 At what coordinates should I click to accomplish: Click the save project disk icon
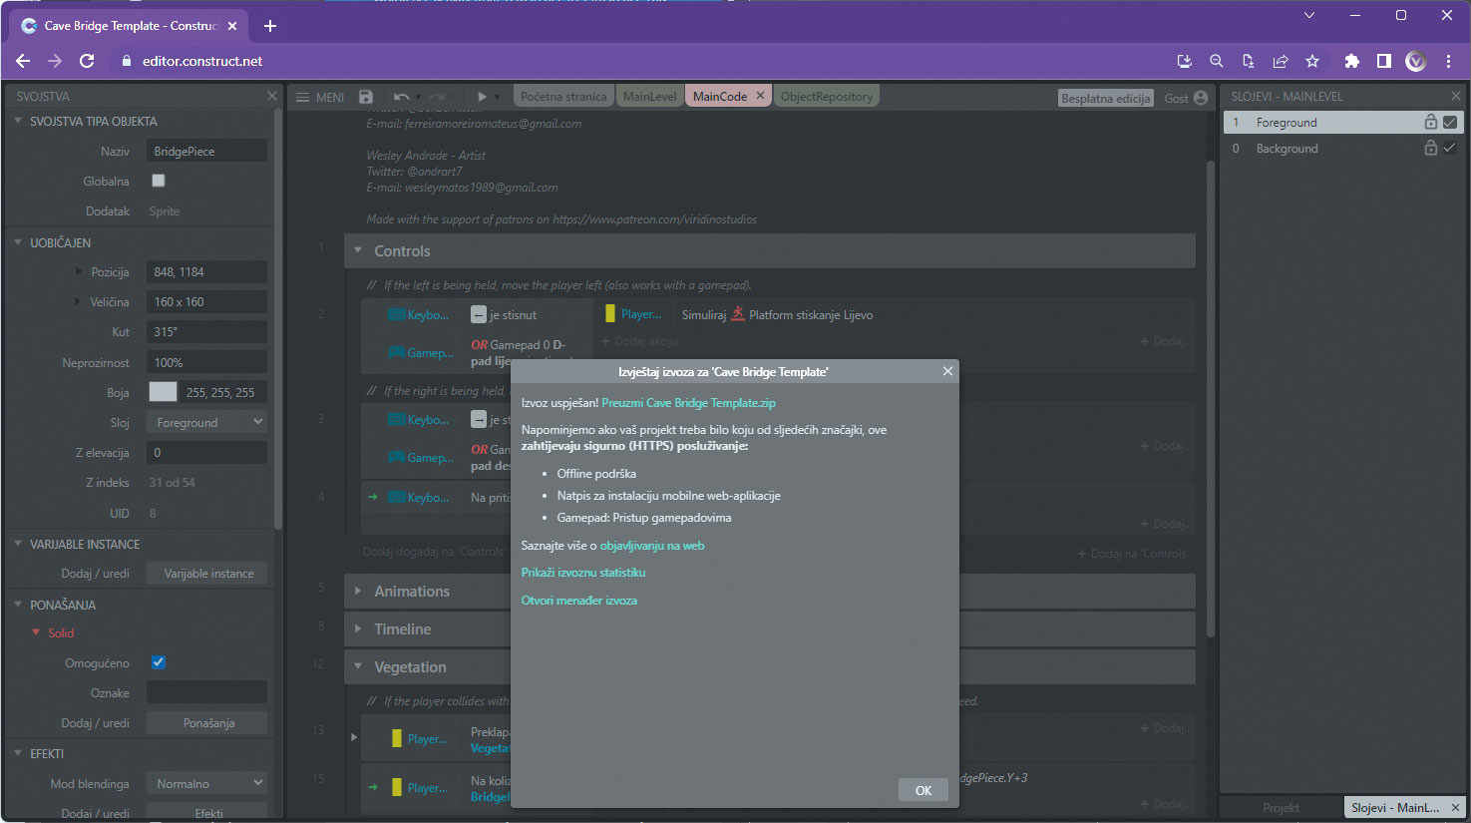pos(366,97)
